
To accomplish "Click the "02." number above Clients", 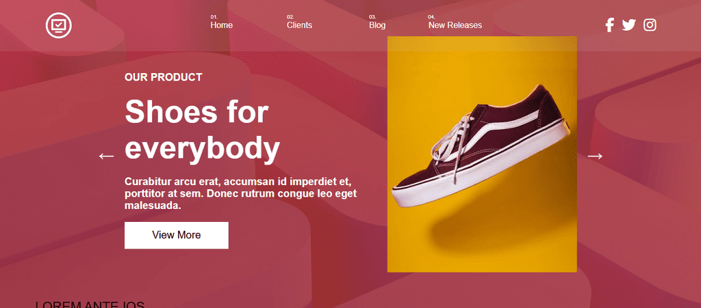I will [290, 16].
